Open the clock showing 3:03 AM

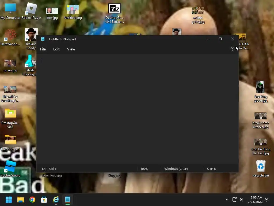coord(255,200)
